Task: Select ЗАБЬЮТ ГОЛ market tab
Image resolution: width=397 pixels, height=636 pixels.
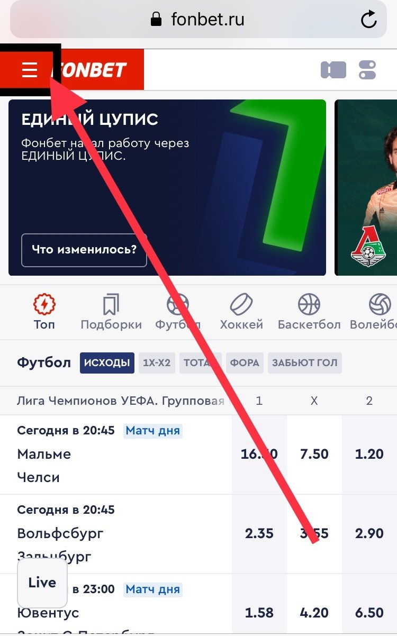Action: [x=304, y=363]
